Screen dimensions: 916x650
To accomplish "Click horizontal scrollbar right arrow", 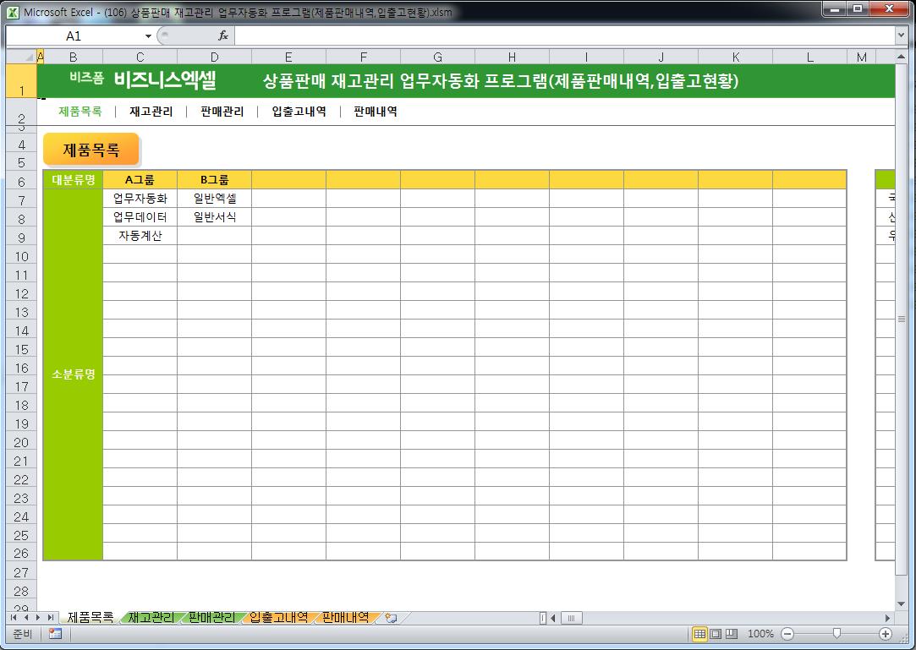I will pos(887,618).
